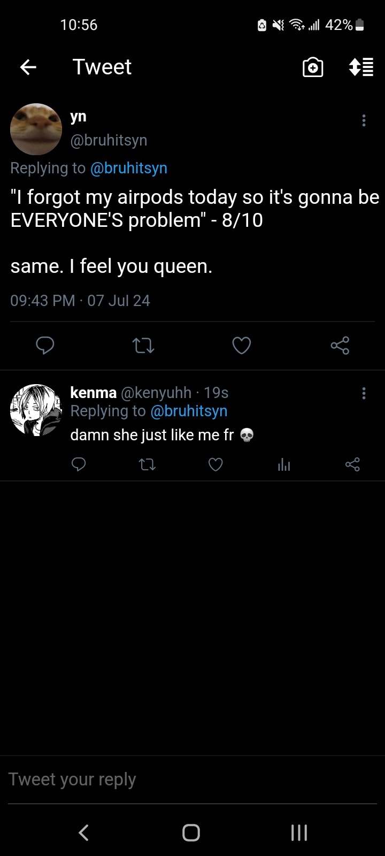View analytics for kenma's reply
Image resolution: width=385 pixels, height=856 pixels.
(x=284, y=465)
